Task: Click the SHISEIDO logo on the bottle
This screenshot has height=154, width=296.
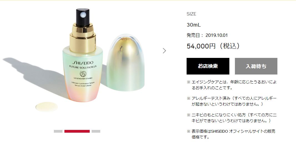Action: tap(83, 63)
